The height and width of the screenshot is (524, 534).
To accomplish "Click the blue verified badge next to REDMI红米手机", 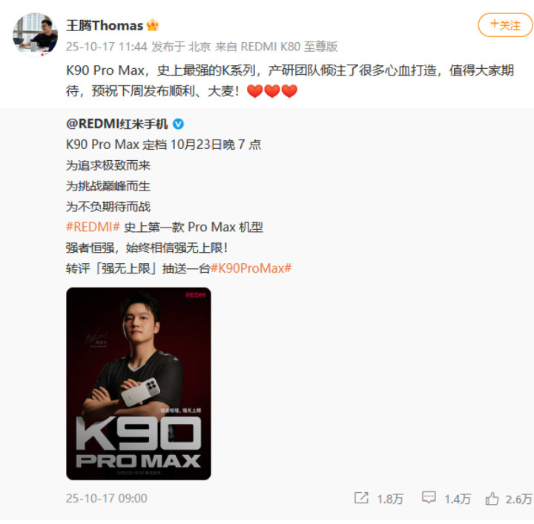I will [178, 125].
